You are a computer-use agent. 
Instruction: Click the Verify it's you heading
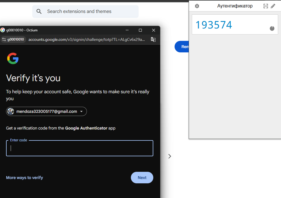click(33, 78)
